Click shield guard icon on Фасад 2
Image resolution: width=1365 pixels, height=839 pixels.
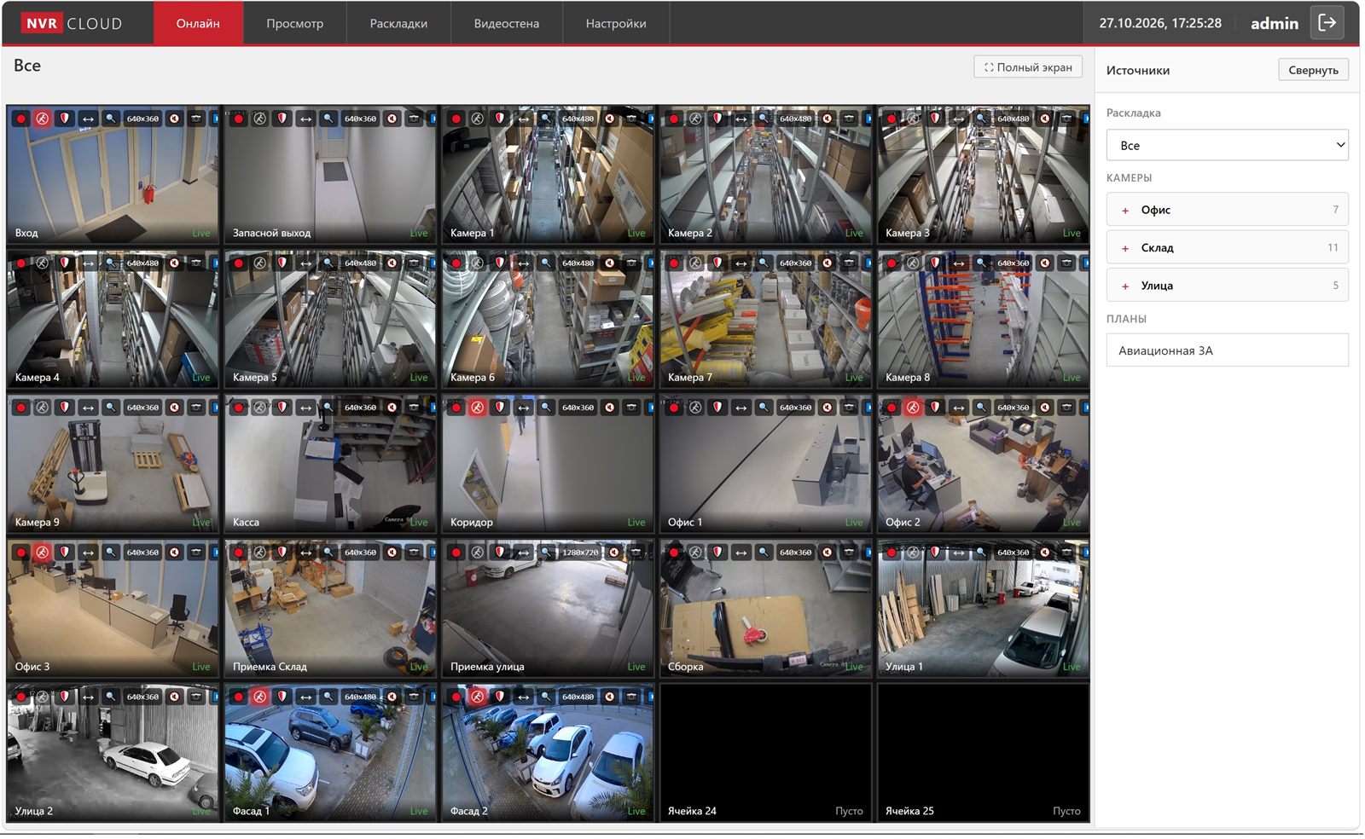pos(500,697)
